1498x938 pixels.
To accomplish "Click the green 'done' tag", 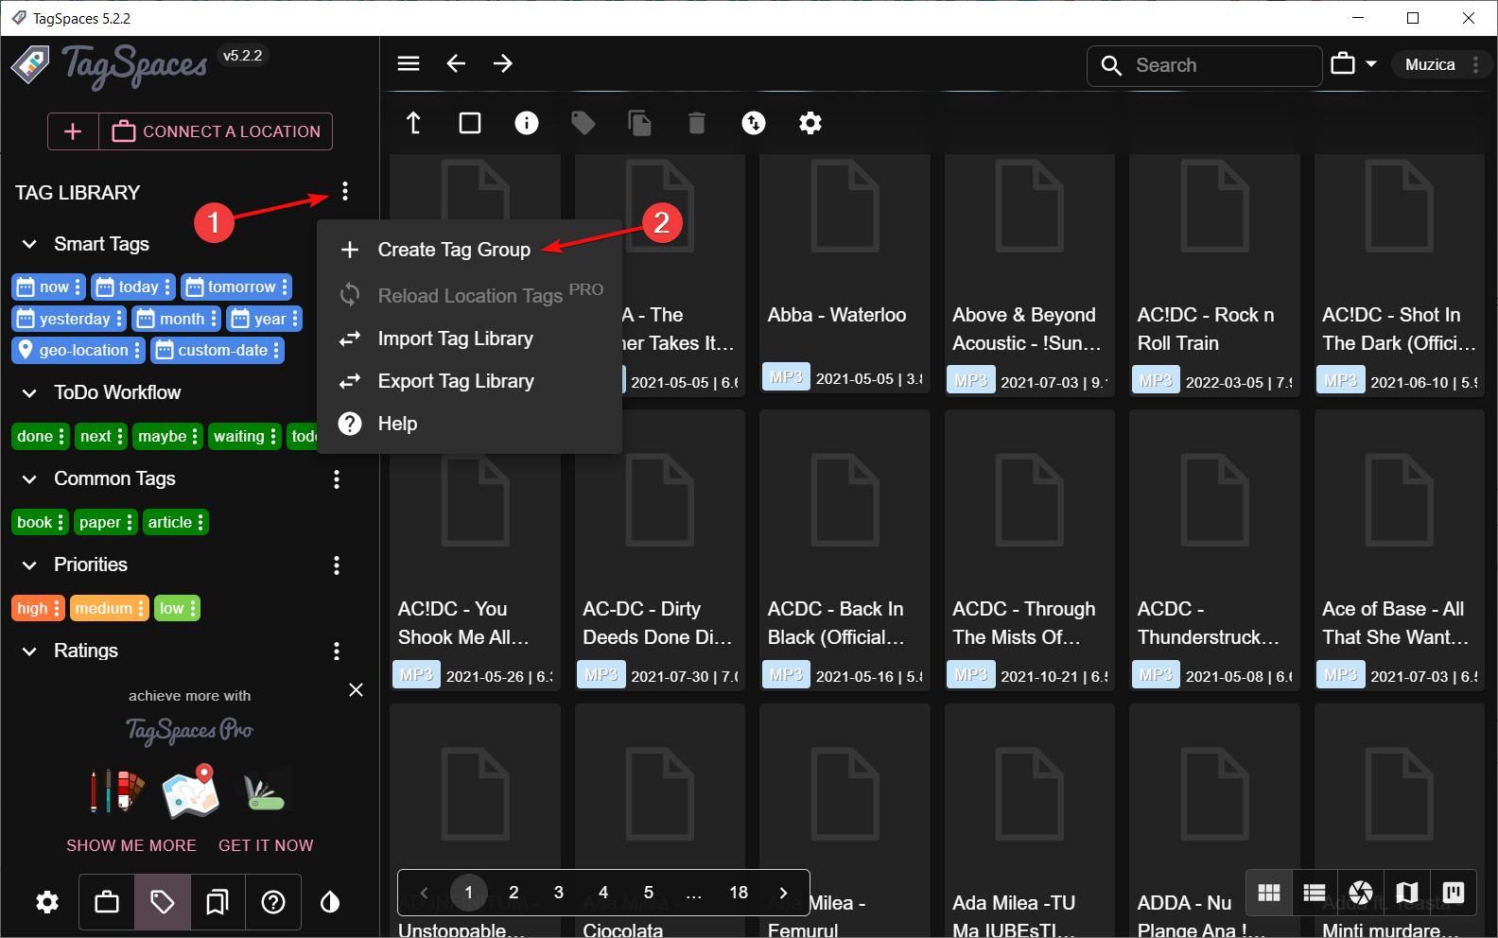I will 41,436.
